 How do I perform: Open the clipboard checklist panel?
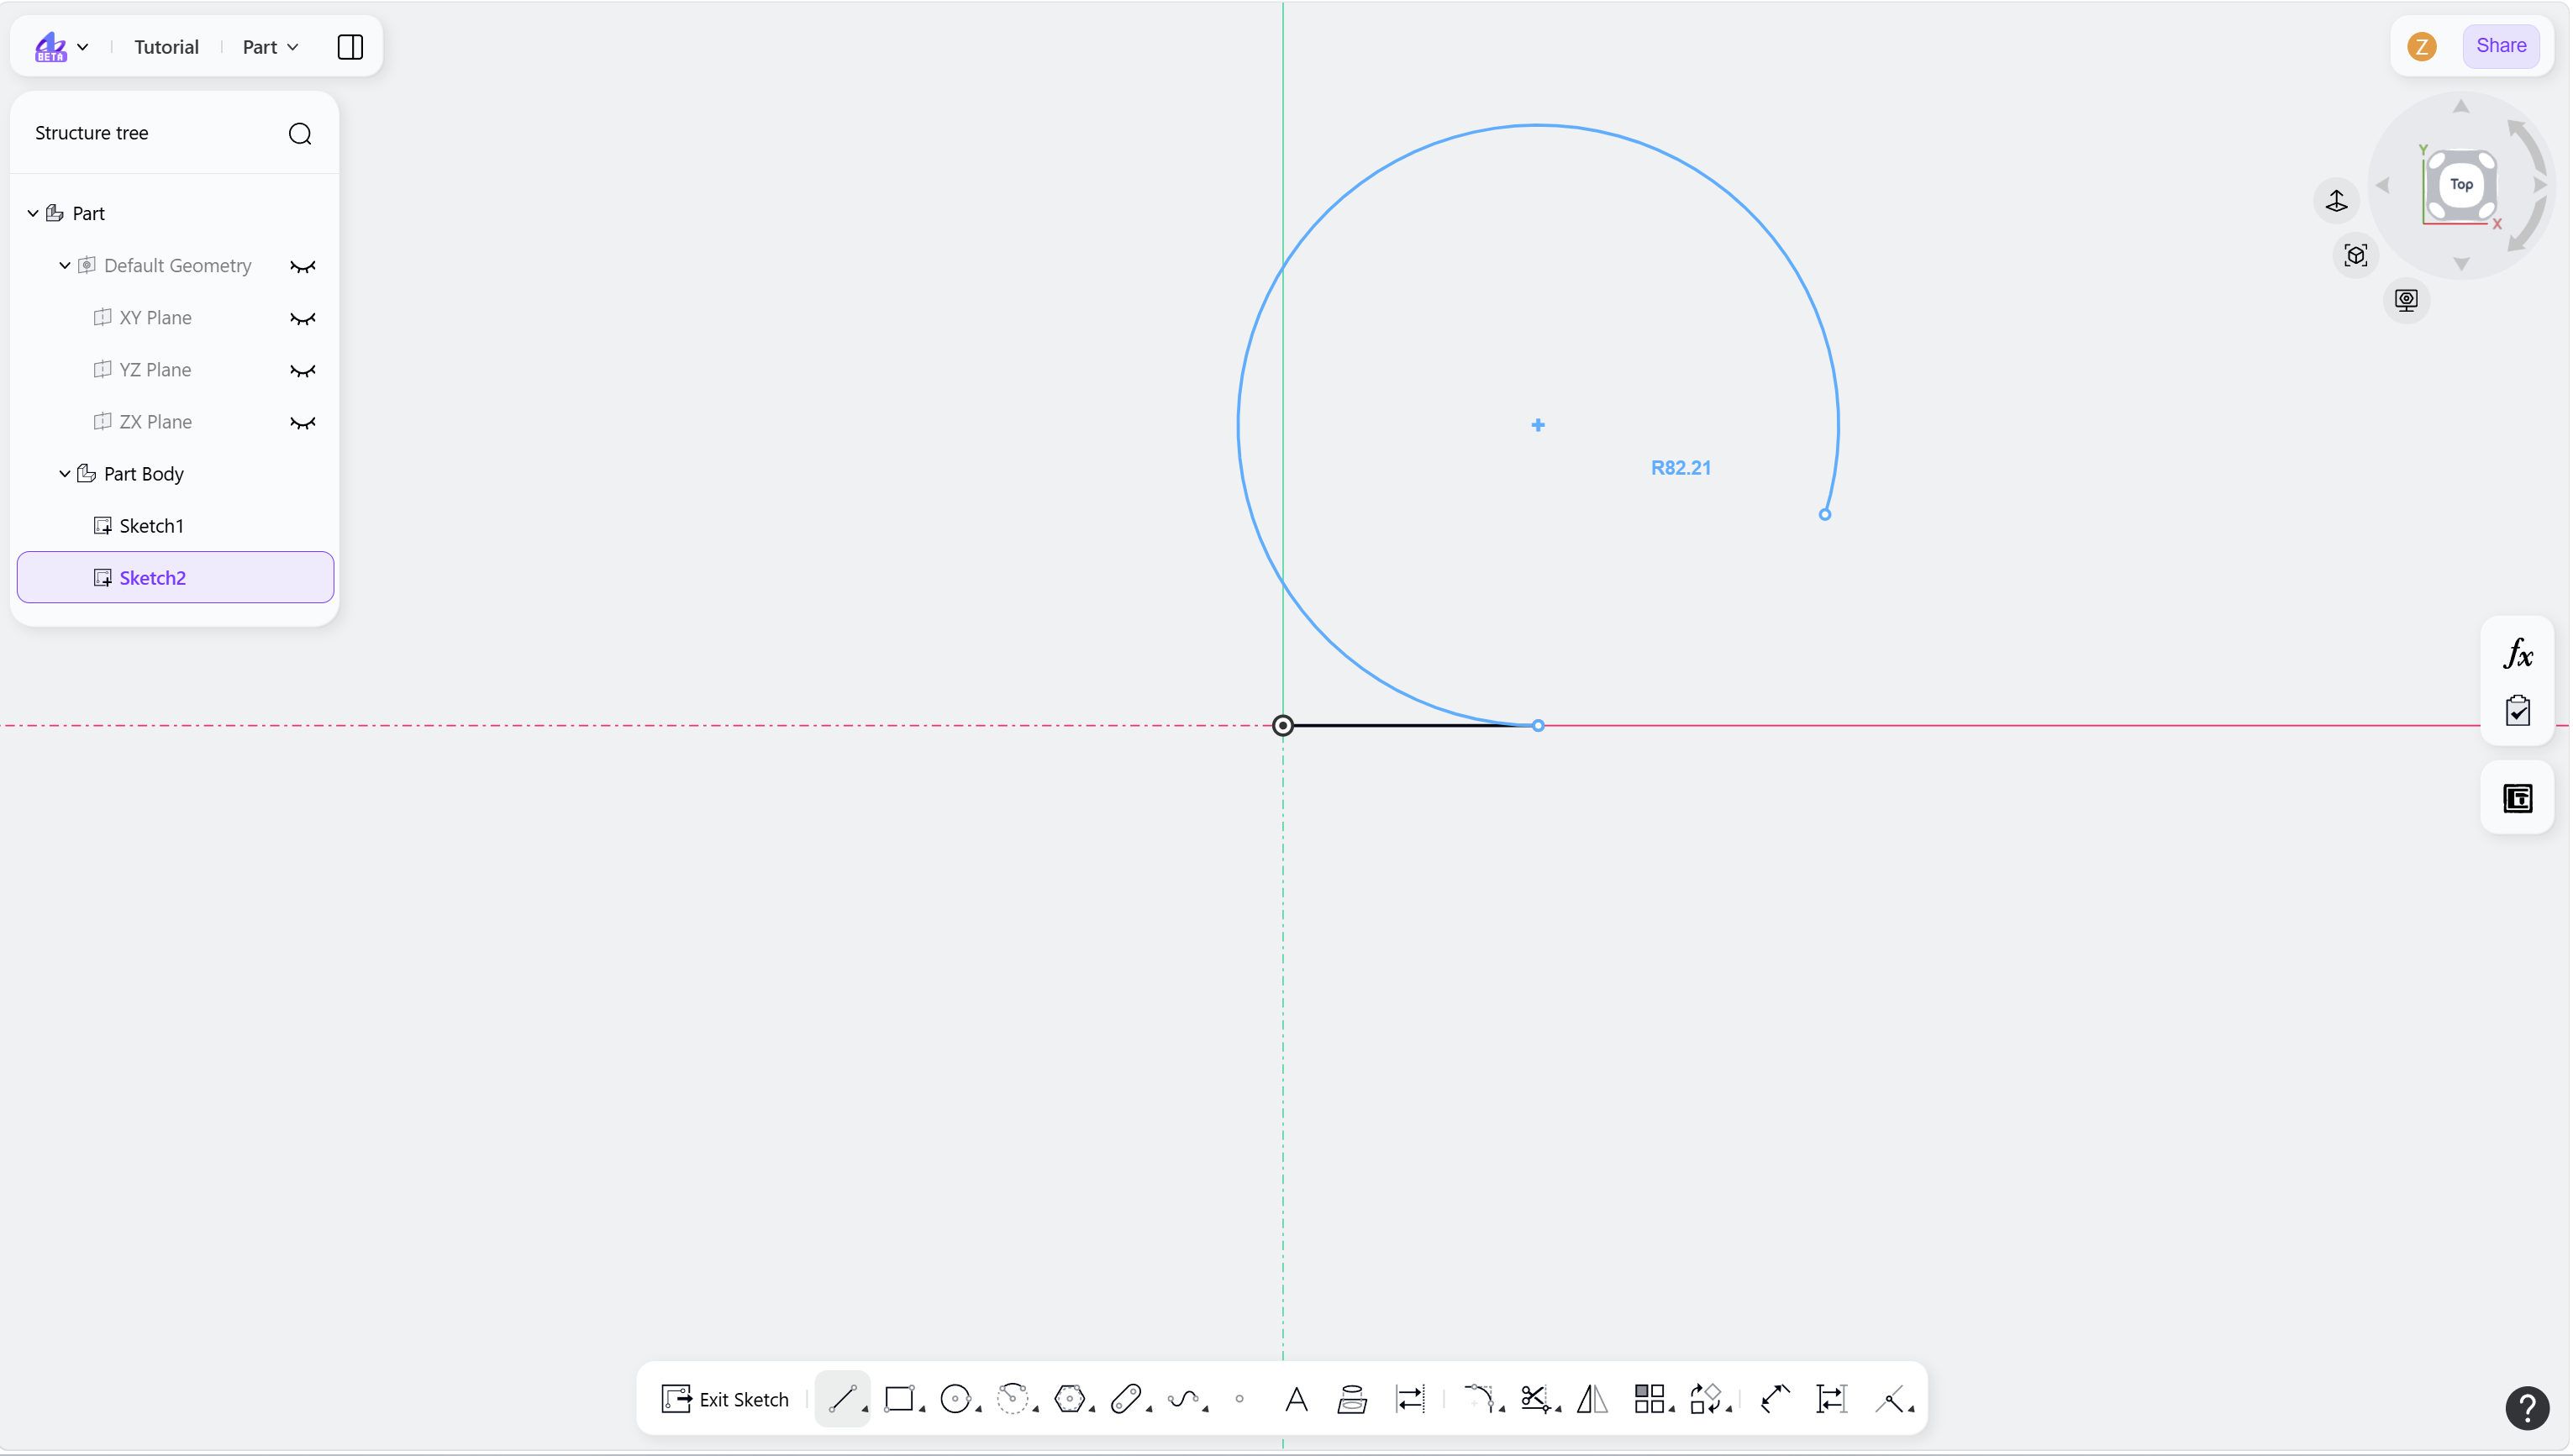coord(2517,710)
